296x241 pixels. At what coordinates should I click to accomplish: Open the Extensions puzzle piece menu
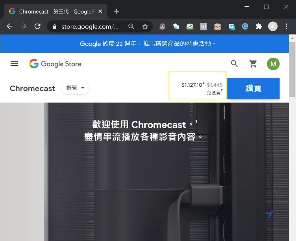point(259,26)
